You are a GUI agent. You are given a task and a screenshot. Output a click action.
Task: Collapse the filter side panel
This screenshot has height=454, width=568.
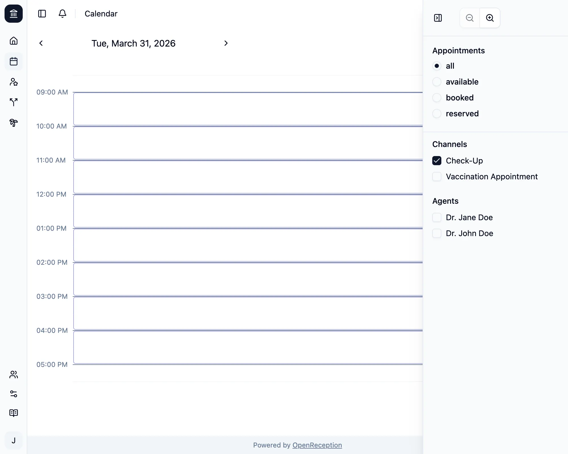click(438, 18)
